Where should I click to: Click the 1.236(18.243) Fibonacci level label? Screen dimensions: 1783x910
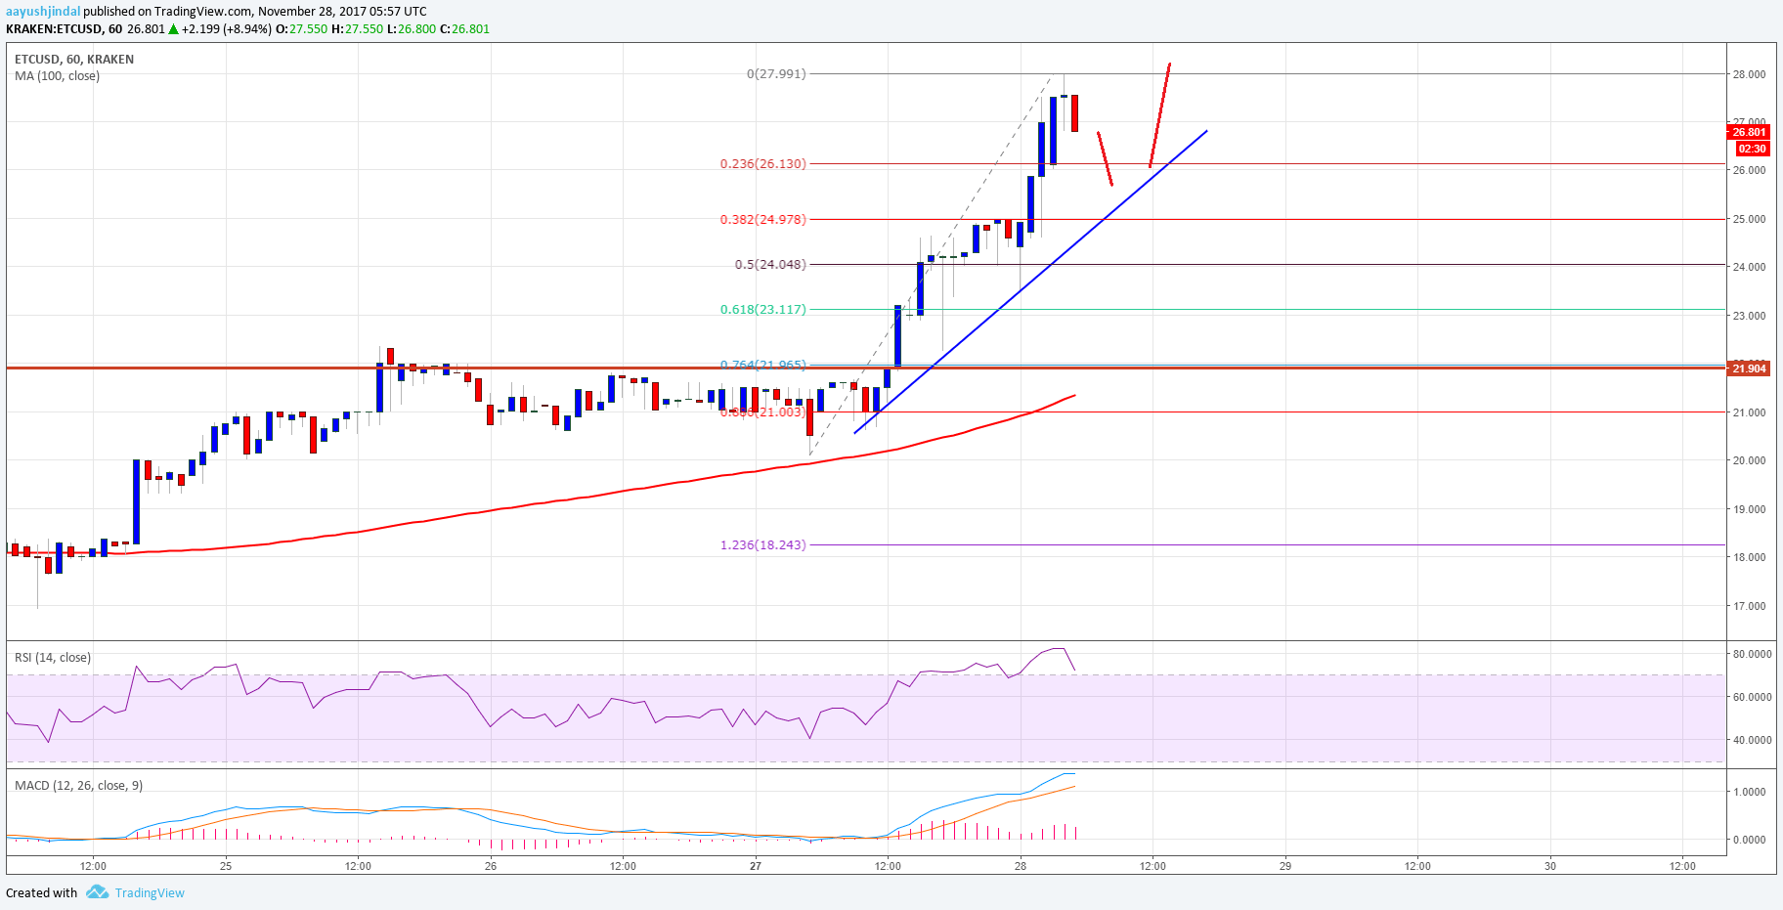click(x=763, y=544)
